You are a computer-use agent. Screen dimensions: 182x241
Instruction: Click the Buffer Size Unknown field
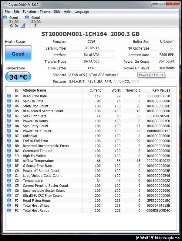(163, 41)
